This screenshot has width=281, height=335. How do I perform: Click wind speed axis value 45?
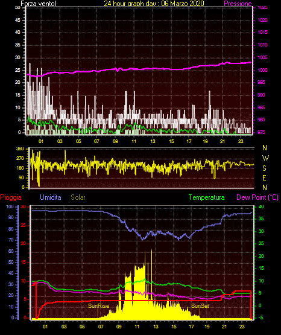click(17, 21)
